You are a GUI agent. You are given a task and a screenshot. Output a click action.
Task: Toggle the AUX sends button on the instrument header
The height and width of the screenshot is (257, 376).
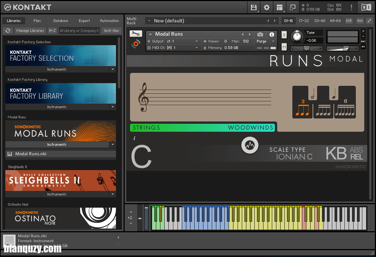pos(363,41)
